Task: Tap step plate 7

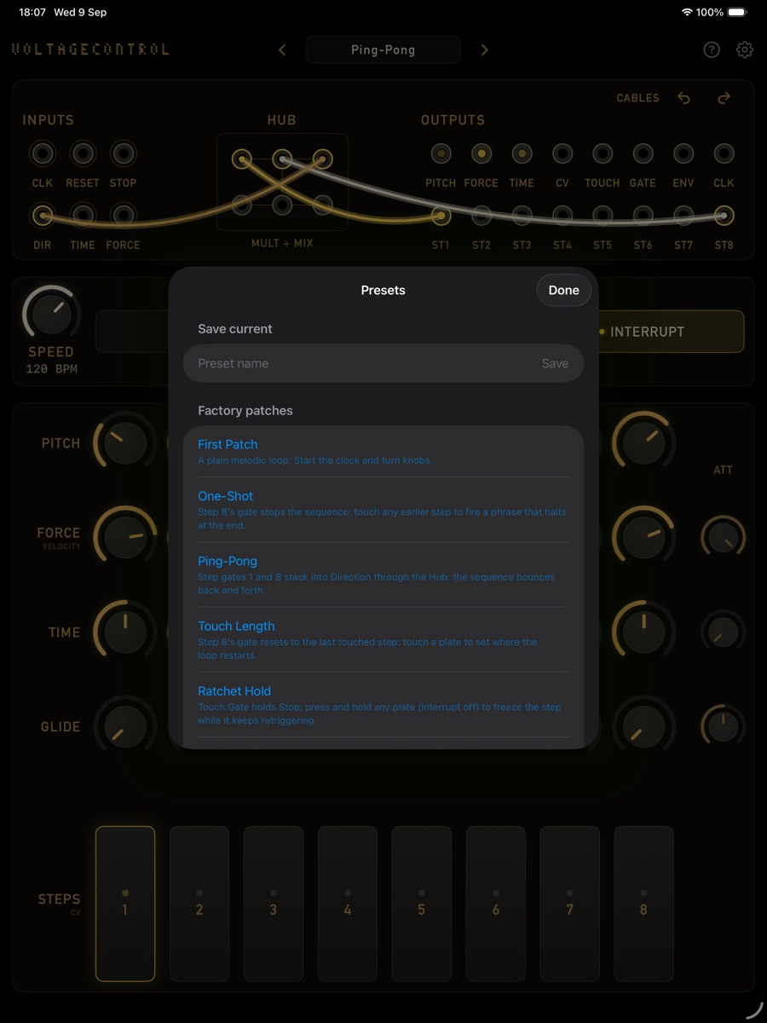Action: pyautogui.click(x=570, y=904)
